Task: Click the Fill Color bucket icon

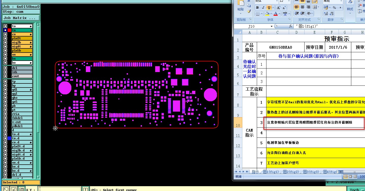Action: (x=267, y=14)
